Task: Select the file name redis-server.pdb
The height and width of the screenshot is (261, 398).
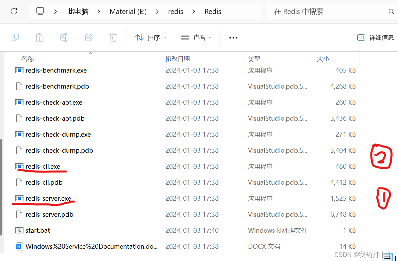Action: 50,215
